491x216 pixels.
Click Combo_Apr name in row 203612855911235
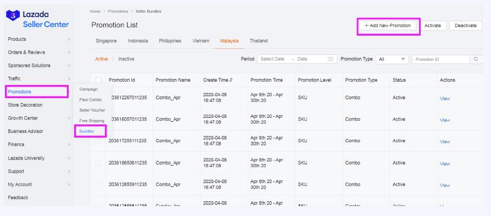click(168, 184)
